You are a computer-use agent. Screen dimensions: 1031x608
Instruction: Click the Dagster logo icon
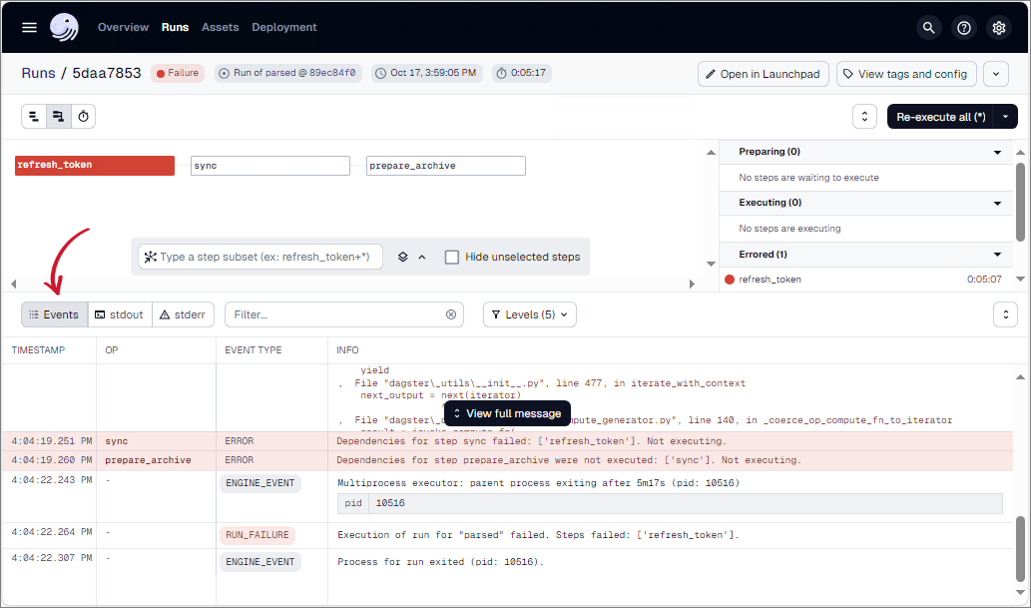coord(65,27)
